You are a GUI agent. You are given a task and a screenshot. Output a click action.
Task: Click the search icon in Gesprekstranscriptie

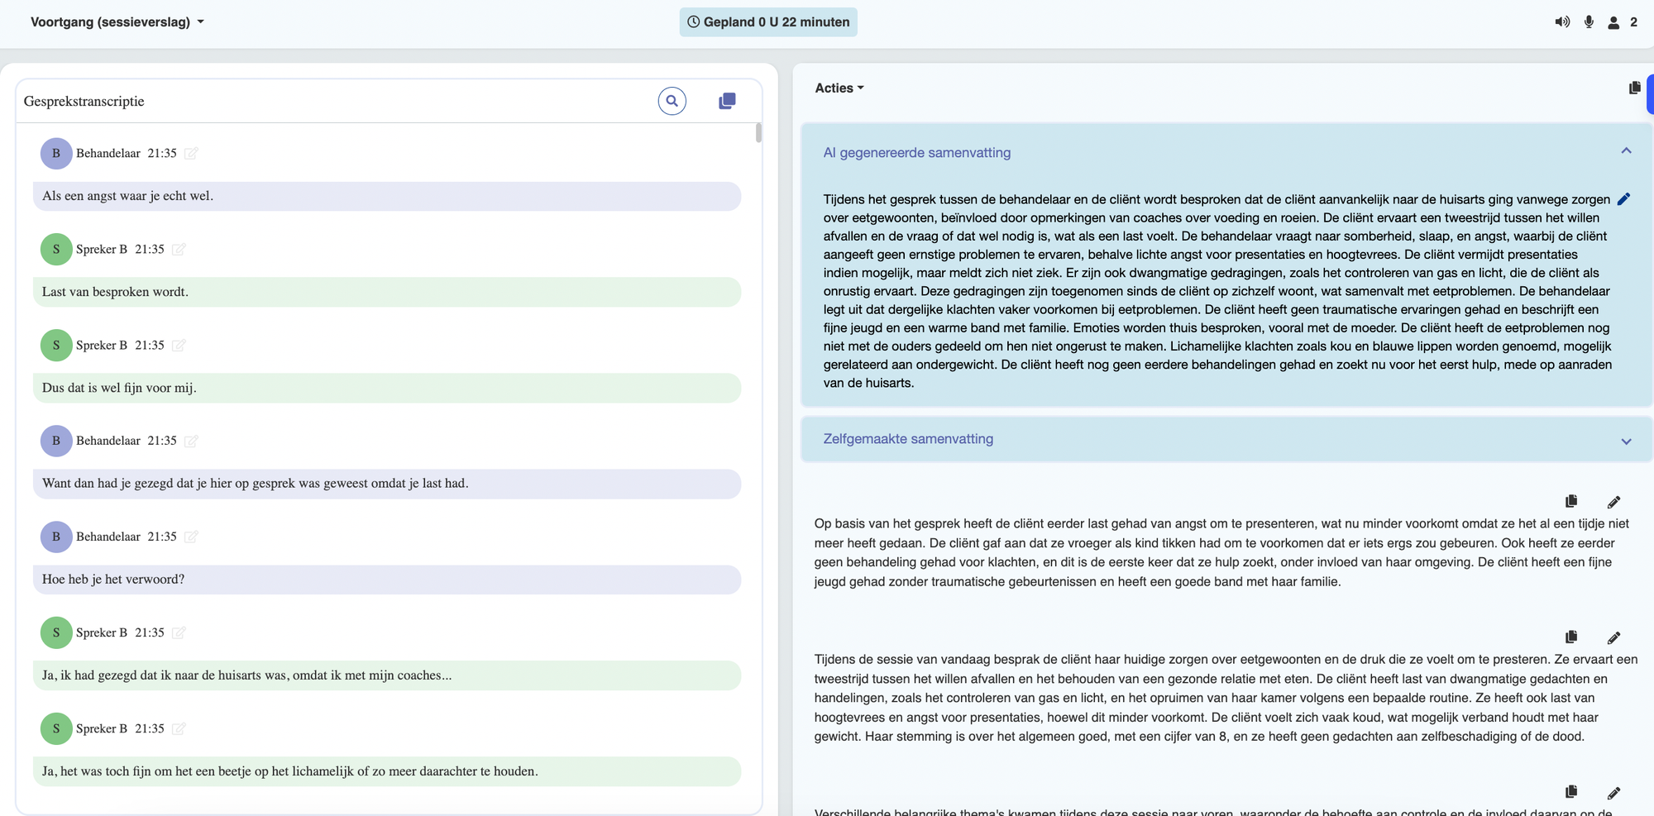click(672, 101)
